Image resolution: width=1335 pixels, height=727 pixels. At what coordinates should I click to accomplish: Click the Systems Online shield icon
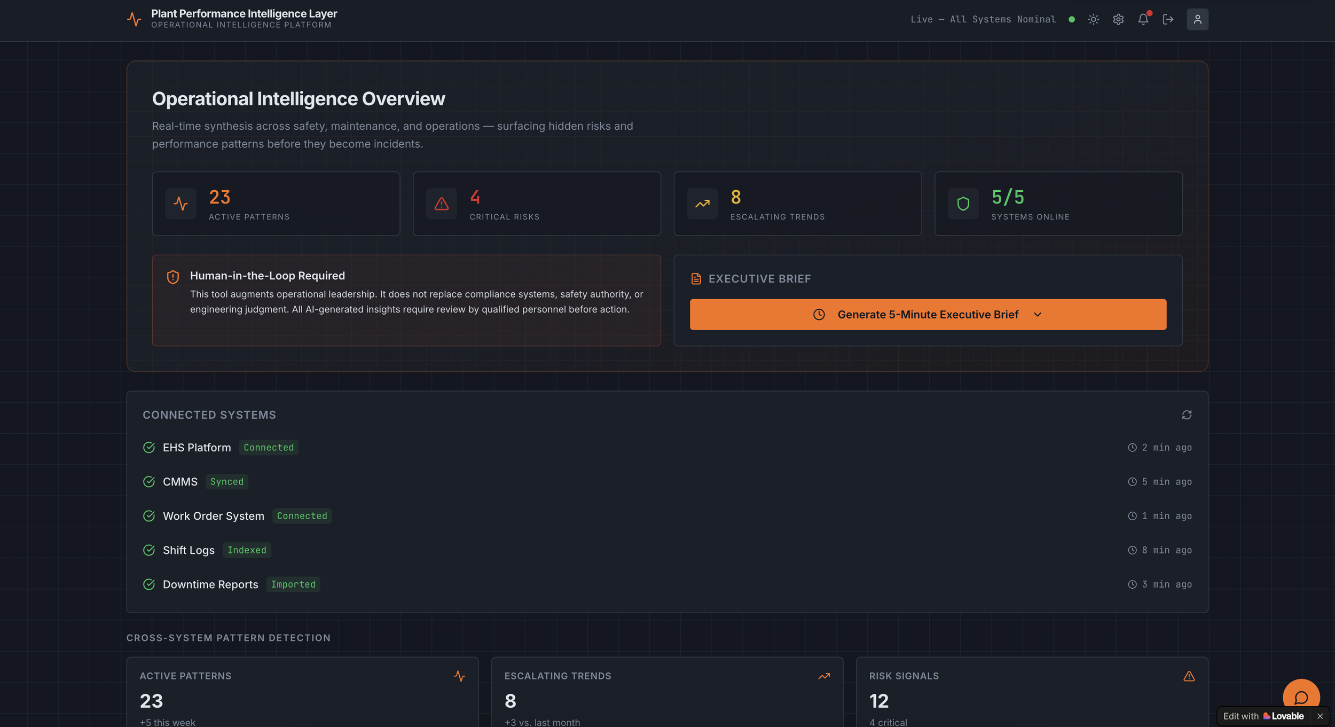pos(963,204)
